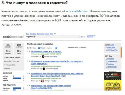Image resolution: width=125 pixels, height=95 pixels.
Task: Click the positive sentiment bar
Action: coord(13,76)
